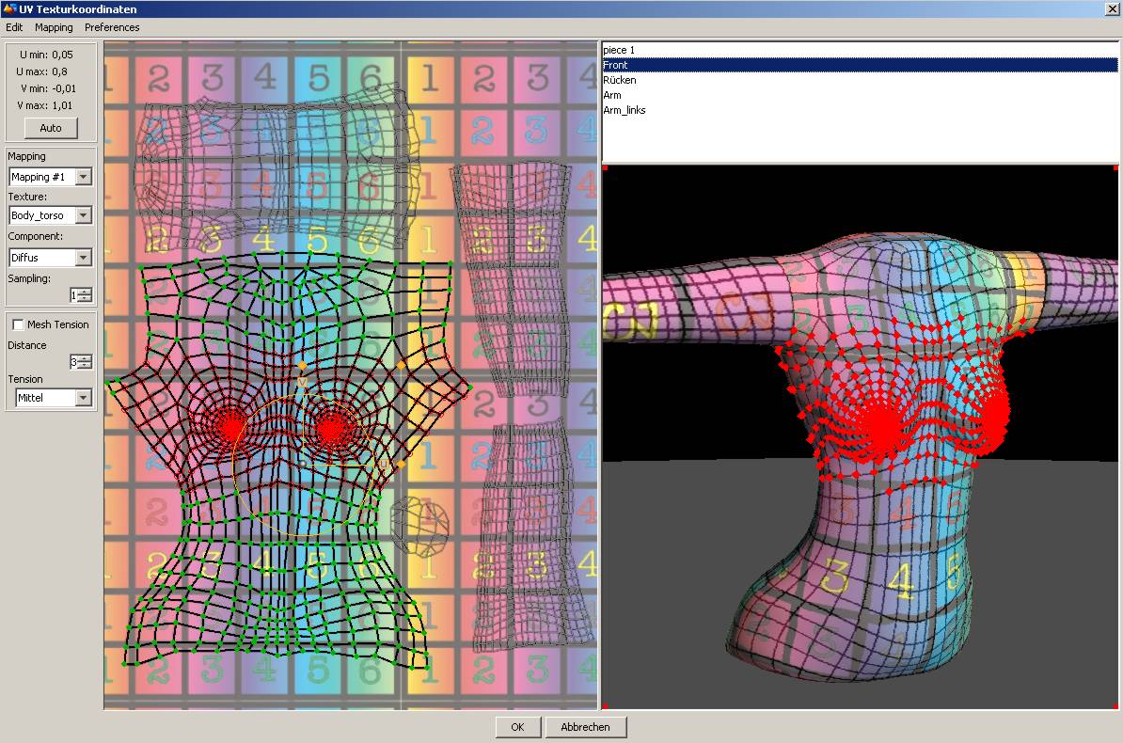Viewport: 1123px width, 743px height.
Task: Close the UV Texturkoordinaten window
Action: (x=1114, y=8)
